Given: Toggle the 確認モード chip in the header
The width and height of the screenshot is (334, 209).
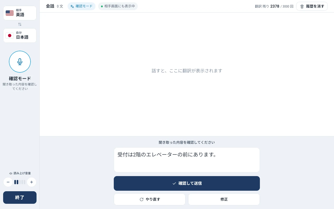Looking at the screenshot, I should (x=81, y=6).
